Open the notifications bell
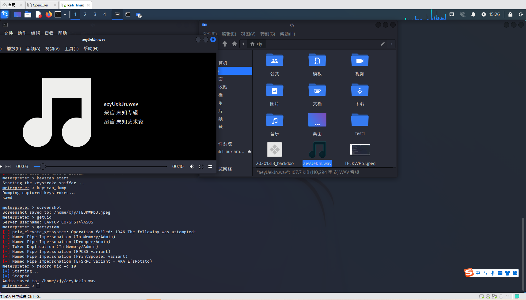526x300 pixels. coord(473,14)
